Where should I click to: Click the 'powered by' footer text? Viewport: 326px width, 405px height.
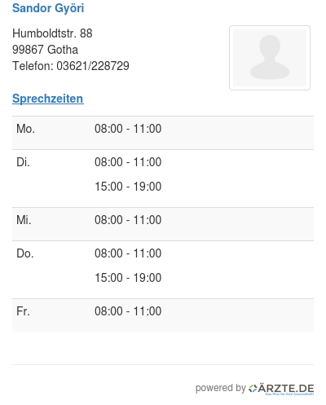[x=221, y=388]
